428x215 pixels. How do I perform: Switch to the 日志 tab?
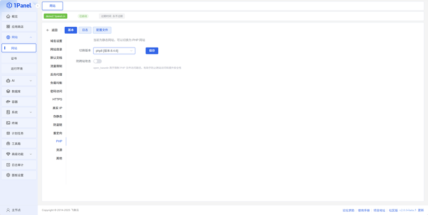pyautogui.click(x=85, y=30)
